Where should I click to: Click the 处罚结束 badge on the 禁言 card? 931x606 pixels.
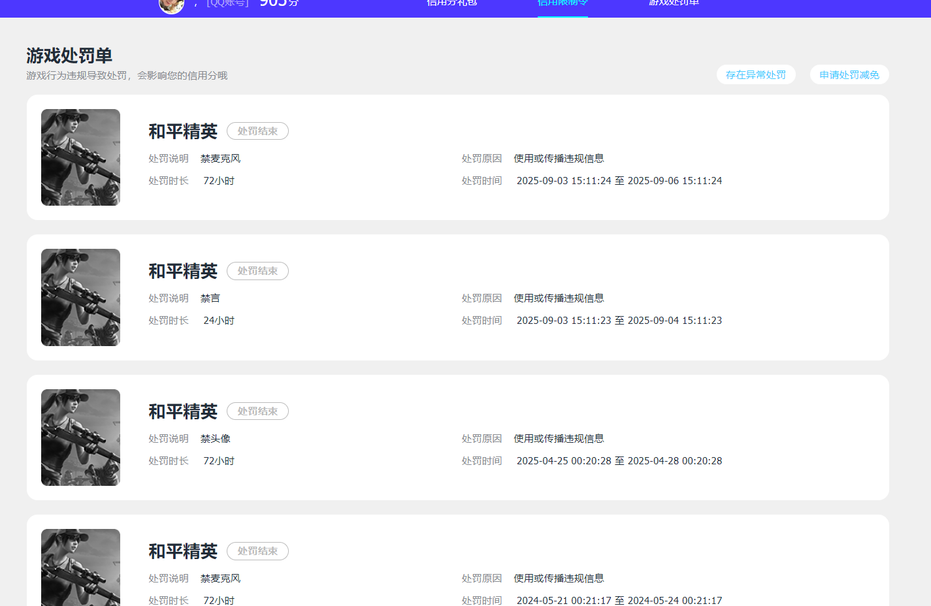coord(257,271)
